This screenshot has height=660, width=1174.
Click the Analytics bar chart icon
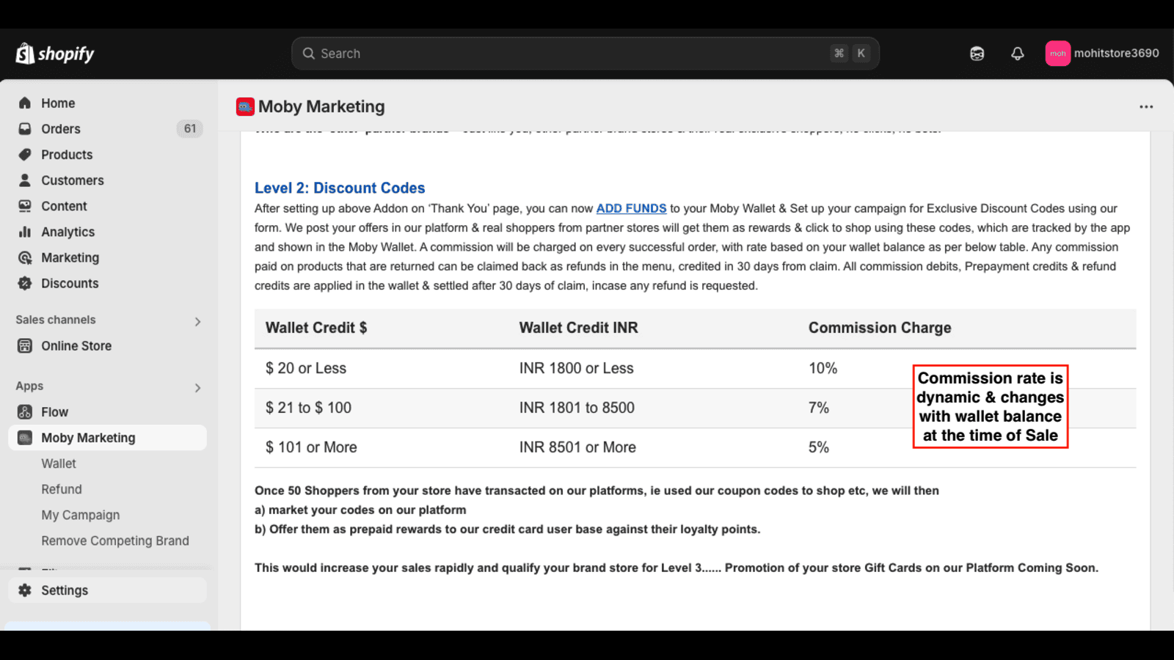click(25, 232)
